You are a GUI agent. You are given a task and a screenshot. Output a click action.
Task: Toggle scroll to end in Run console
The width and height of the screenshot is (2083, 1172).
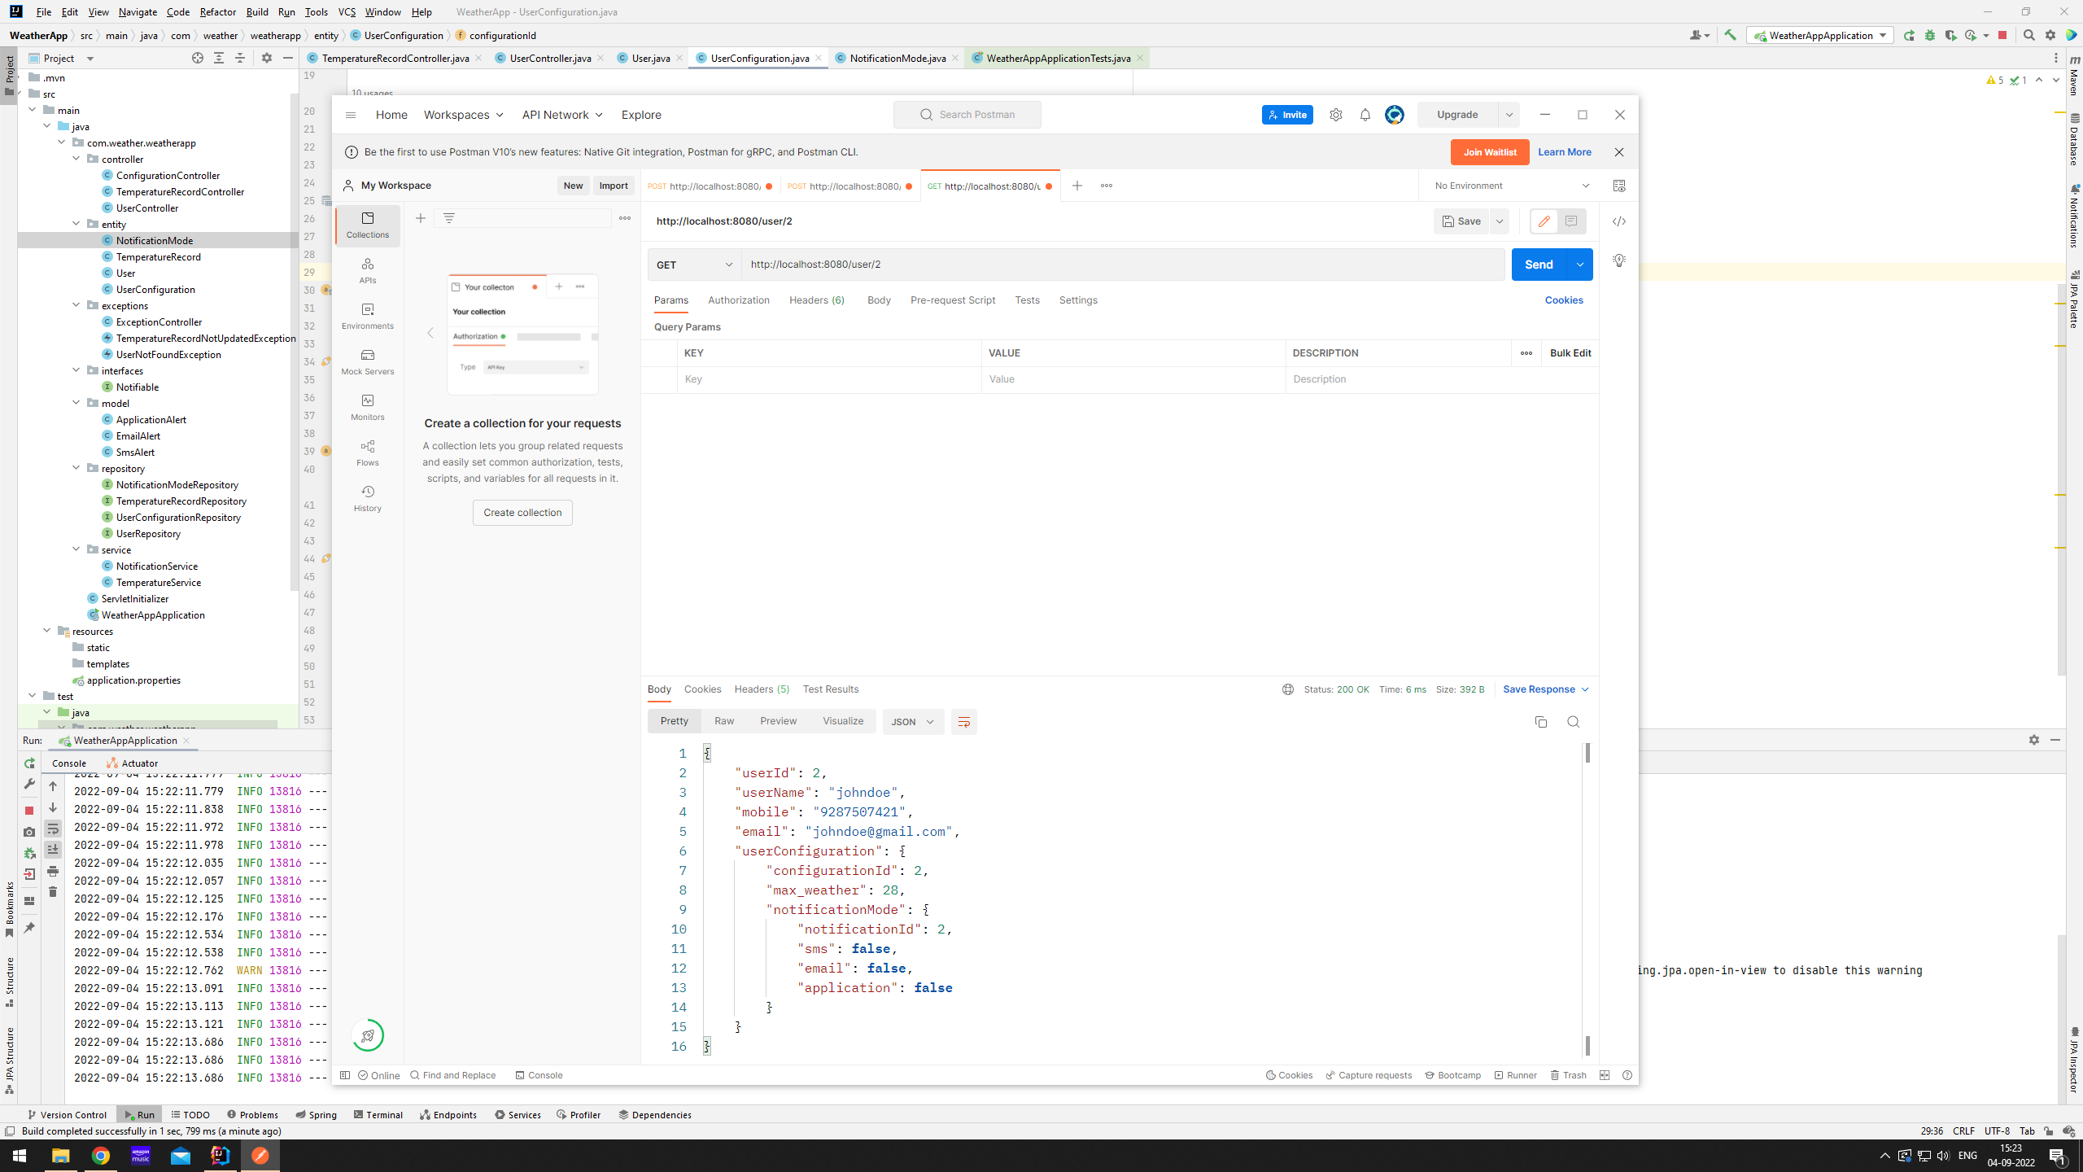[53, 850]
